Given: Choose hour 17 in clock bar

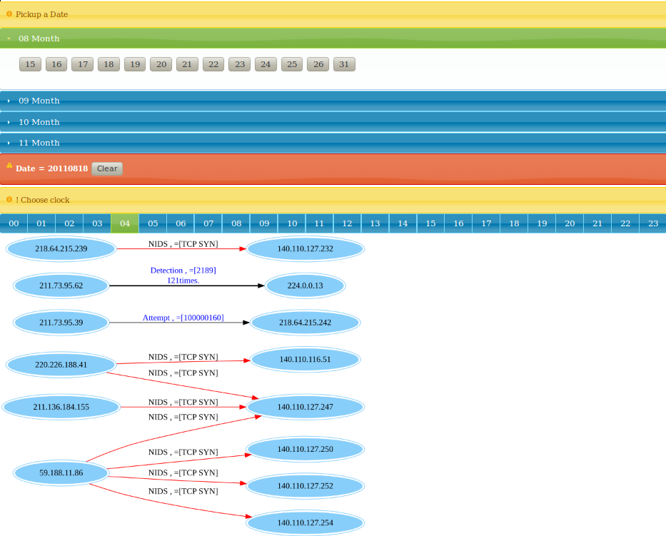Looking at the screenshot, I should (486, 223).
